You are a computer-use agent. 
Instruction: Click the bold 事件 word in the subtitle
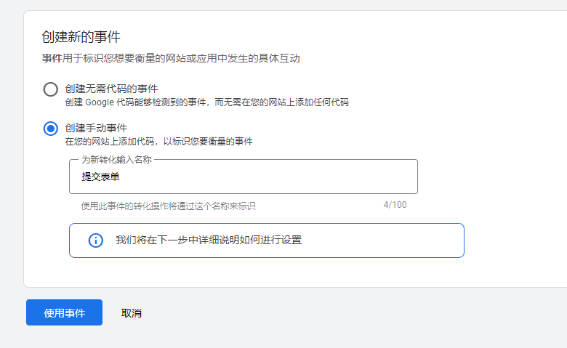coord(51,58)
